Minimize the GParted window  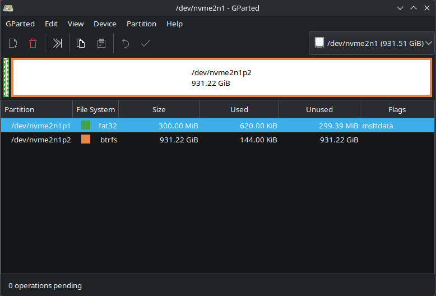(x=400, y=8)
